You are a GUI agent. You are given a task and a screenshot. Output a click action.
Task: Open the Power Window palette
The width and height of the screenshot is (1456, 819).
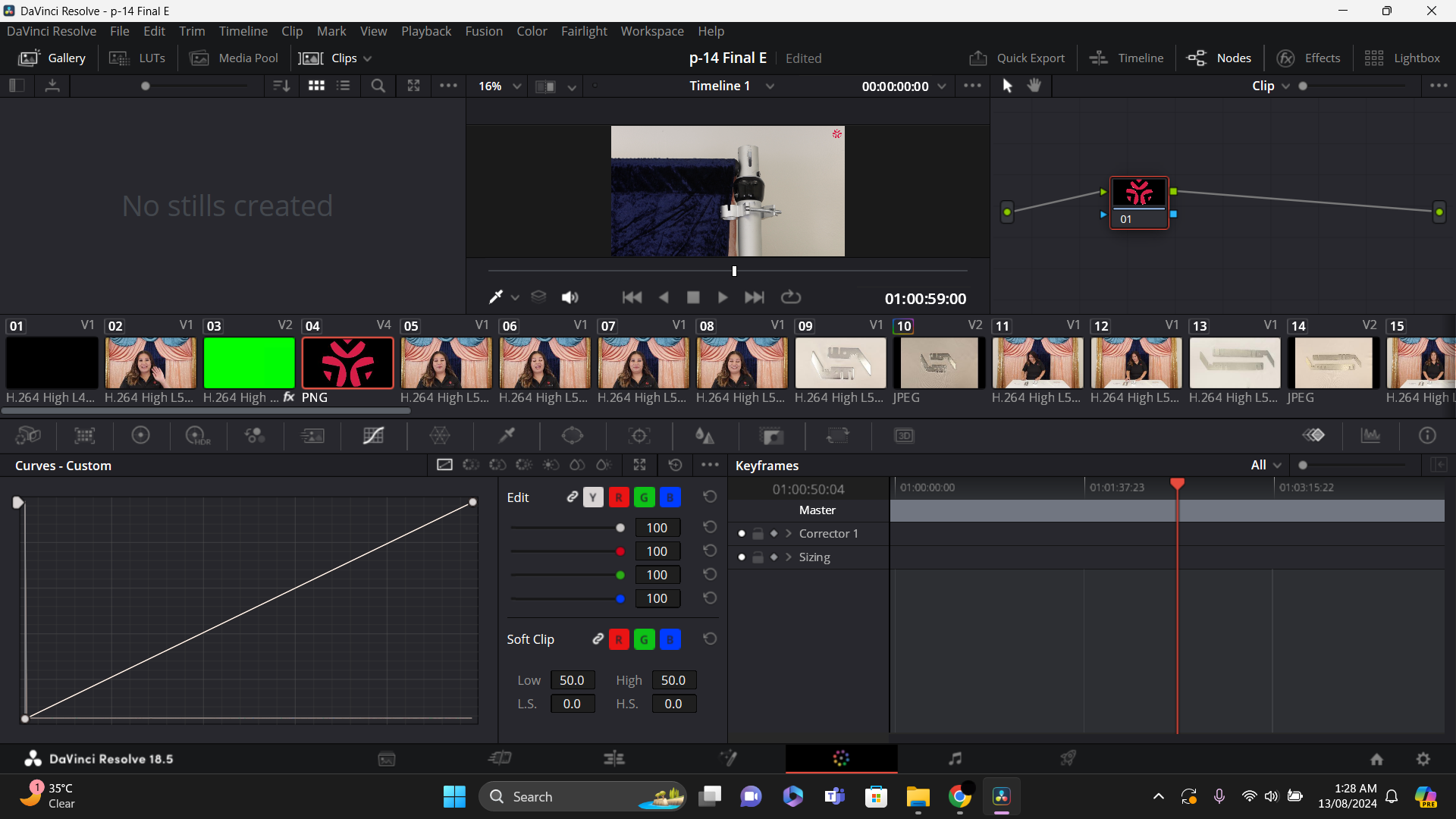coord(573,436)
